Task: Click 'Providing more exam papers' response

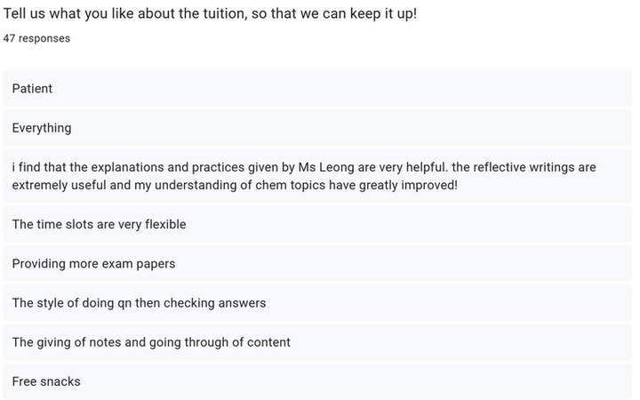Action: click(x=317, y=263)
